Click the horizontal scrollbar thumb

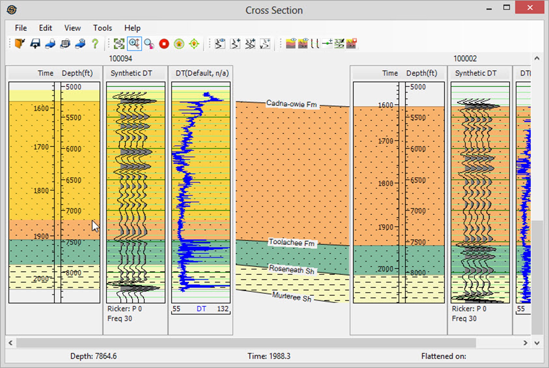pyautogui.click(x=246, y=343)
